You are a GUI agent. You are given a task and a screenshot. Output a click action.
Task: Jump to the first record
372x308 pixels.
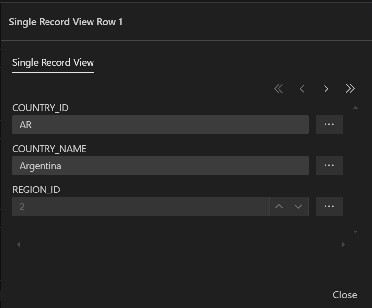coord(279,89)
